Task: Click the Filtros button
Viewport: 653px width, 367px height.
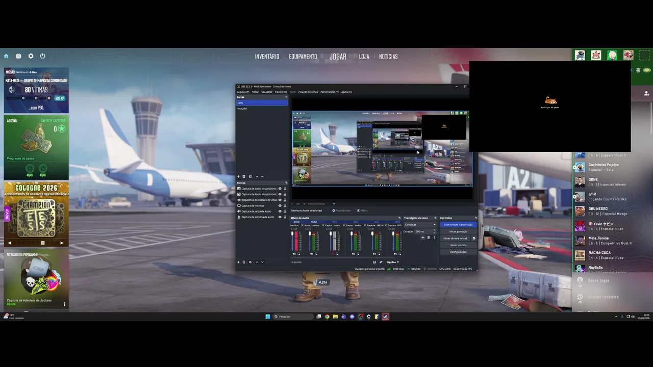Action: pos(363,211)
